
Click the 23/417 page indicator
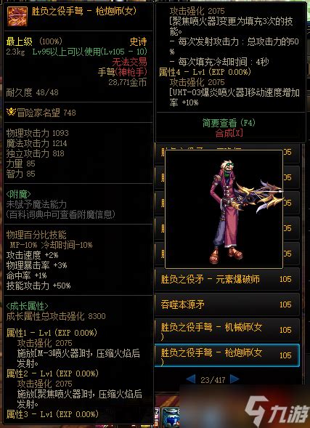[x=213, y=379]
